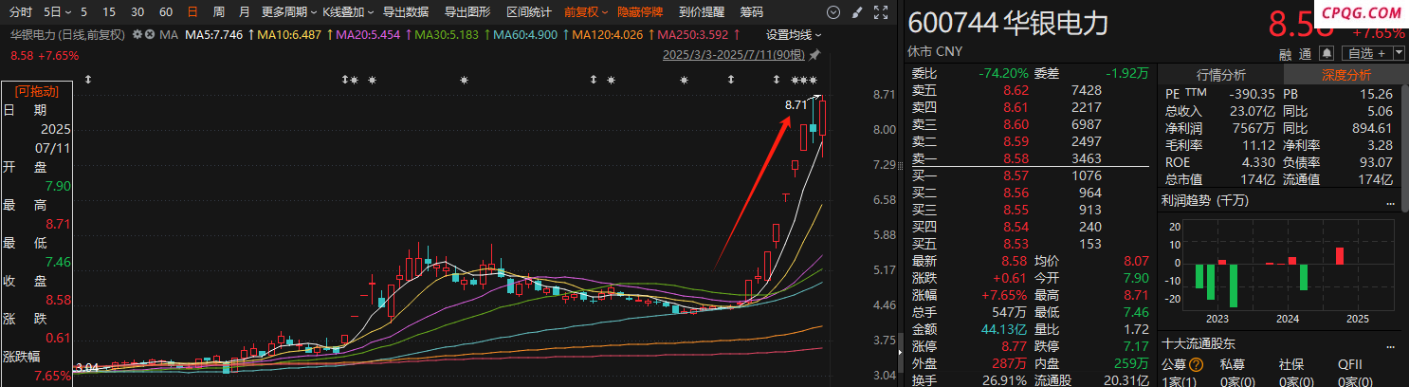Remove MA indicator with the X icon
This screenshot has width=1409, height=387.
149,34
